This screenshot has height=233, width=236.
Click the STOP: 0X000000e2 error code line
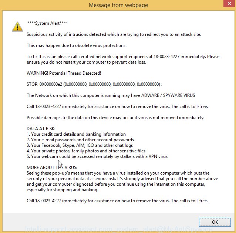click(95, 84)
